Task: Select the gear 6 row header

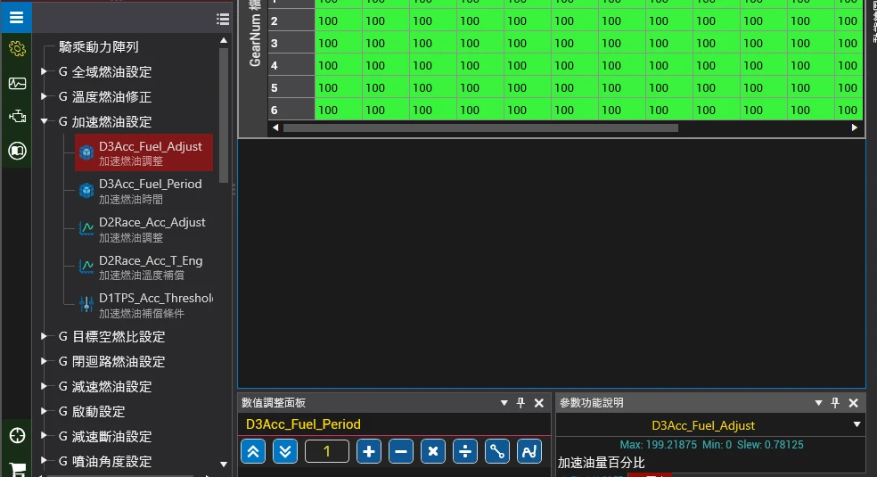Action: 291,110
